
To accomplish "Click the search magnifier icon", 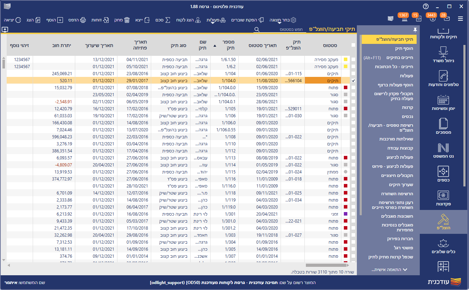I will (257, 29).
